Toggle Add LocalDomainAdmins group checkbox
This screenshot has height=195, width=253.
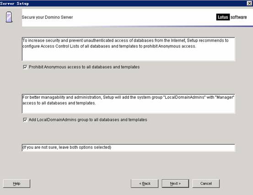click(x=25, y=120)
